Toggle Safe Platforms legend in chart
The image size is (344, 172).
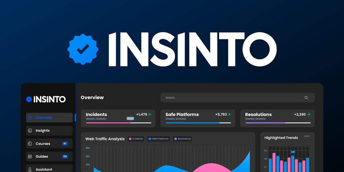coord(159,139)
